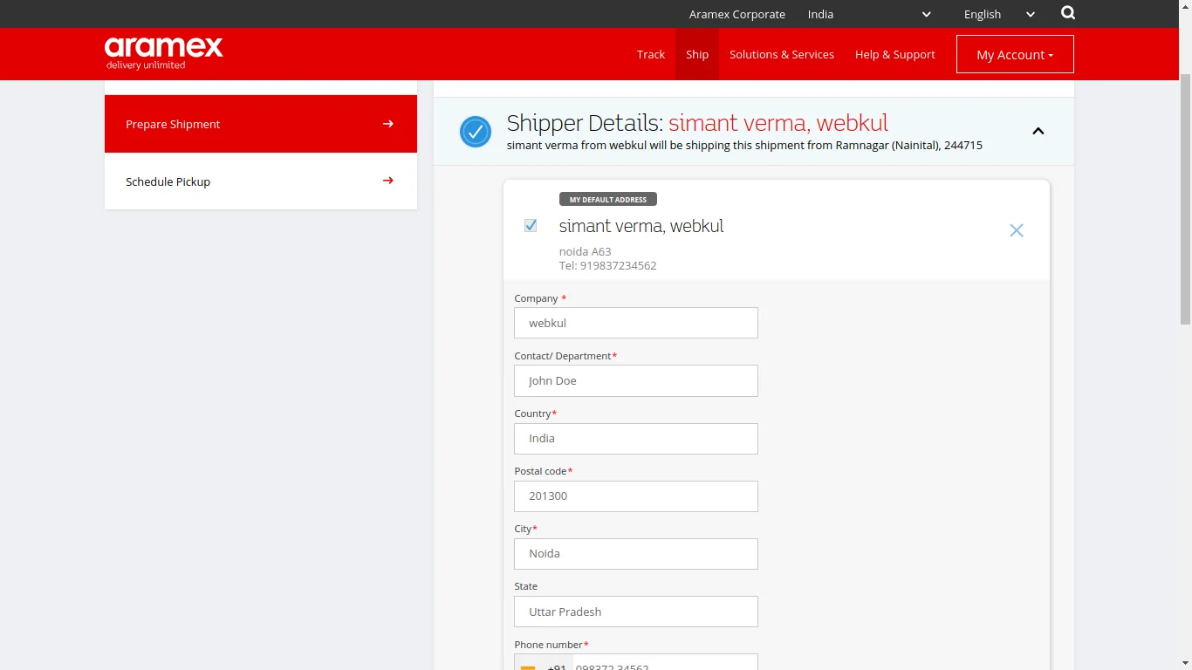Collapse the Shipper Details section

point(1038,131)
